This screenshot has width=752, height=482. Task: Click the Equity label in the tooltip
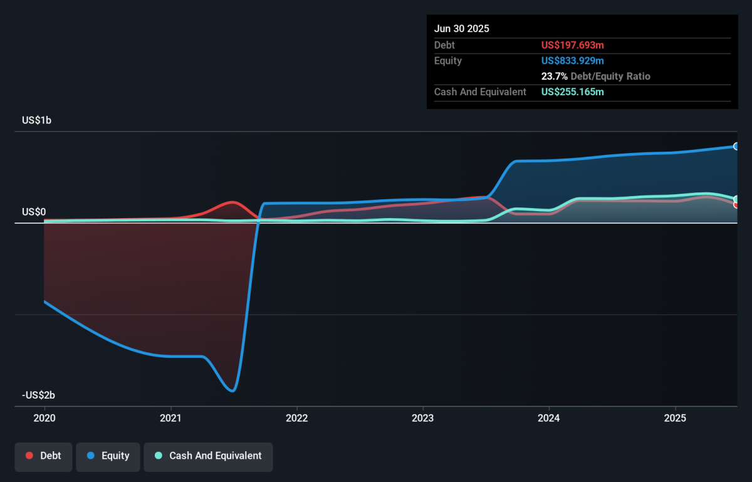click(x=448, y=61)
